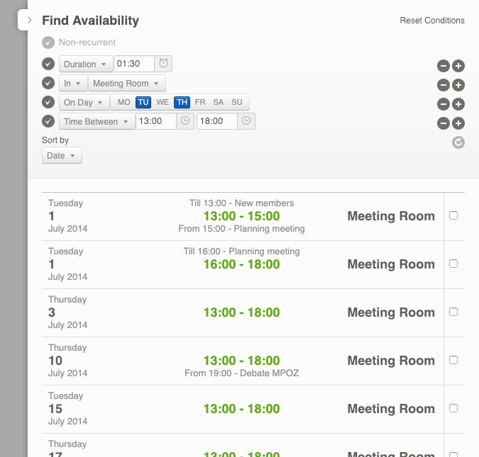Collapse the panel with the chevron arrow
The height and width of the screenshot is (457, 479).
click(29, 21)
